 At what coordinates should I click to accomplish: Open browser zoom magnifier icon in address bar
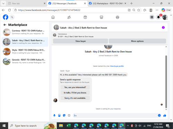(134, 10)
